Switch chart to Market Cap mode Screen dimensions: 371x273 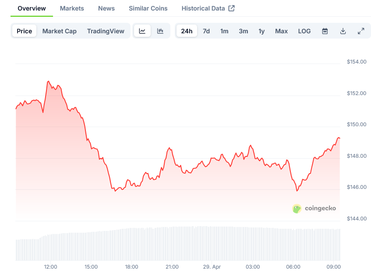point(60,31)
